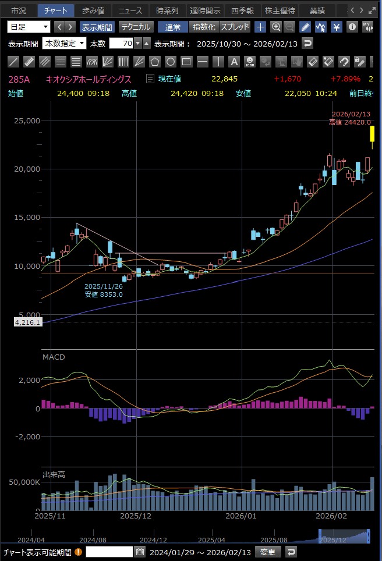382x561 pixels.
Task: Click the calendar date picker icon
Action: click(x=140, y=552)
